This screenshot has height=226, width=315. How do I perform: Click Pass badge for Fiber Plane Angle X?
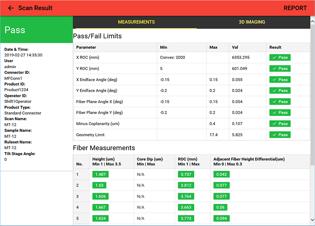click(280, 102)
